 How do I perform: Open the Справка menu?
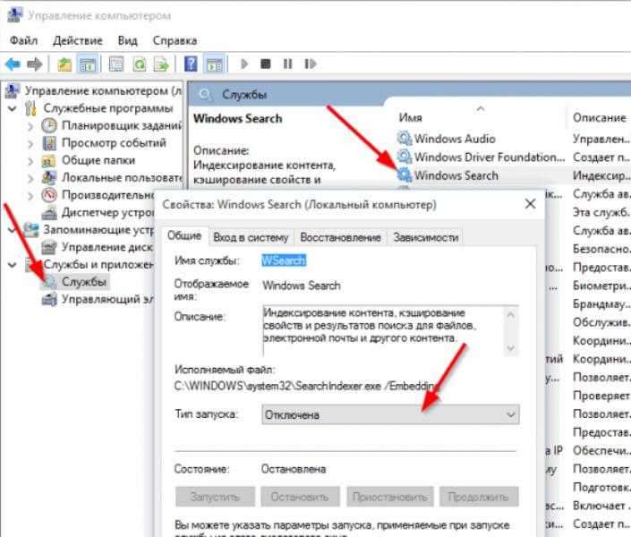[x=175, y=40]
